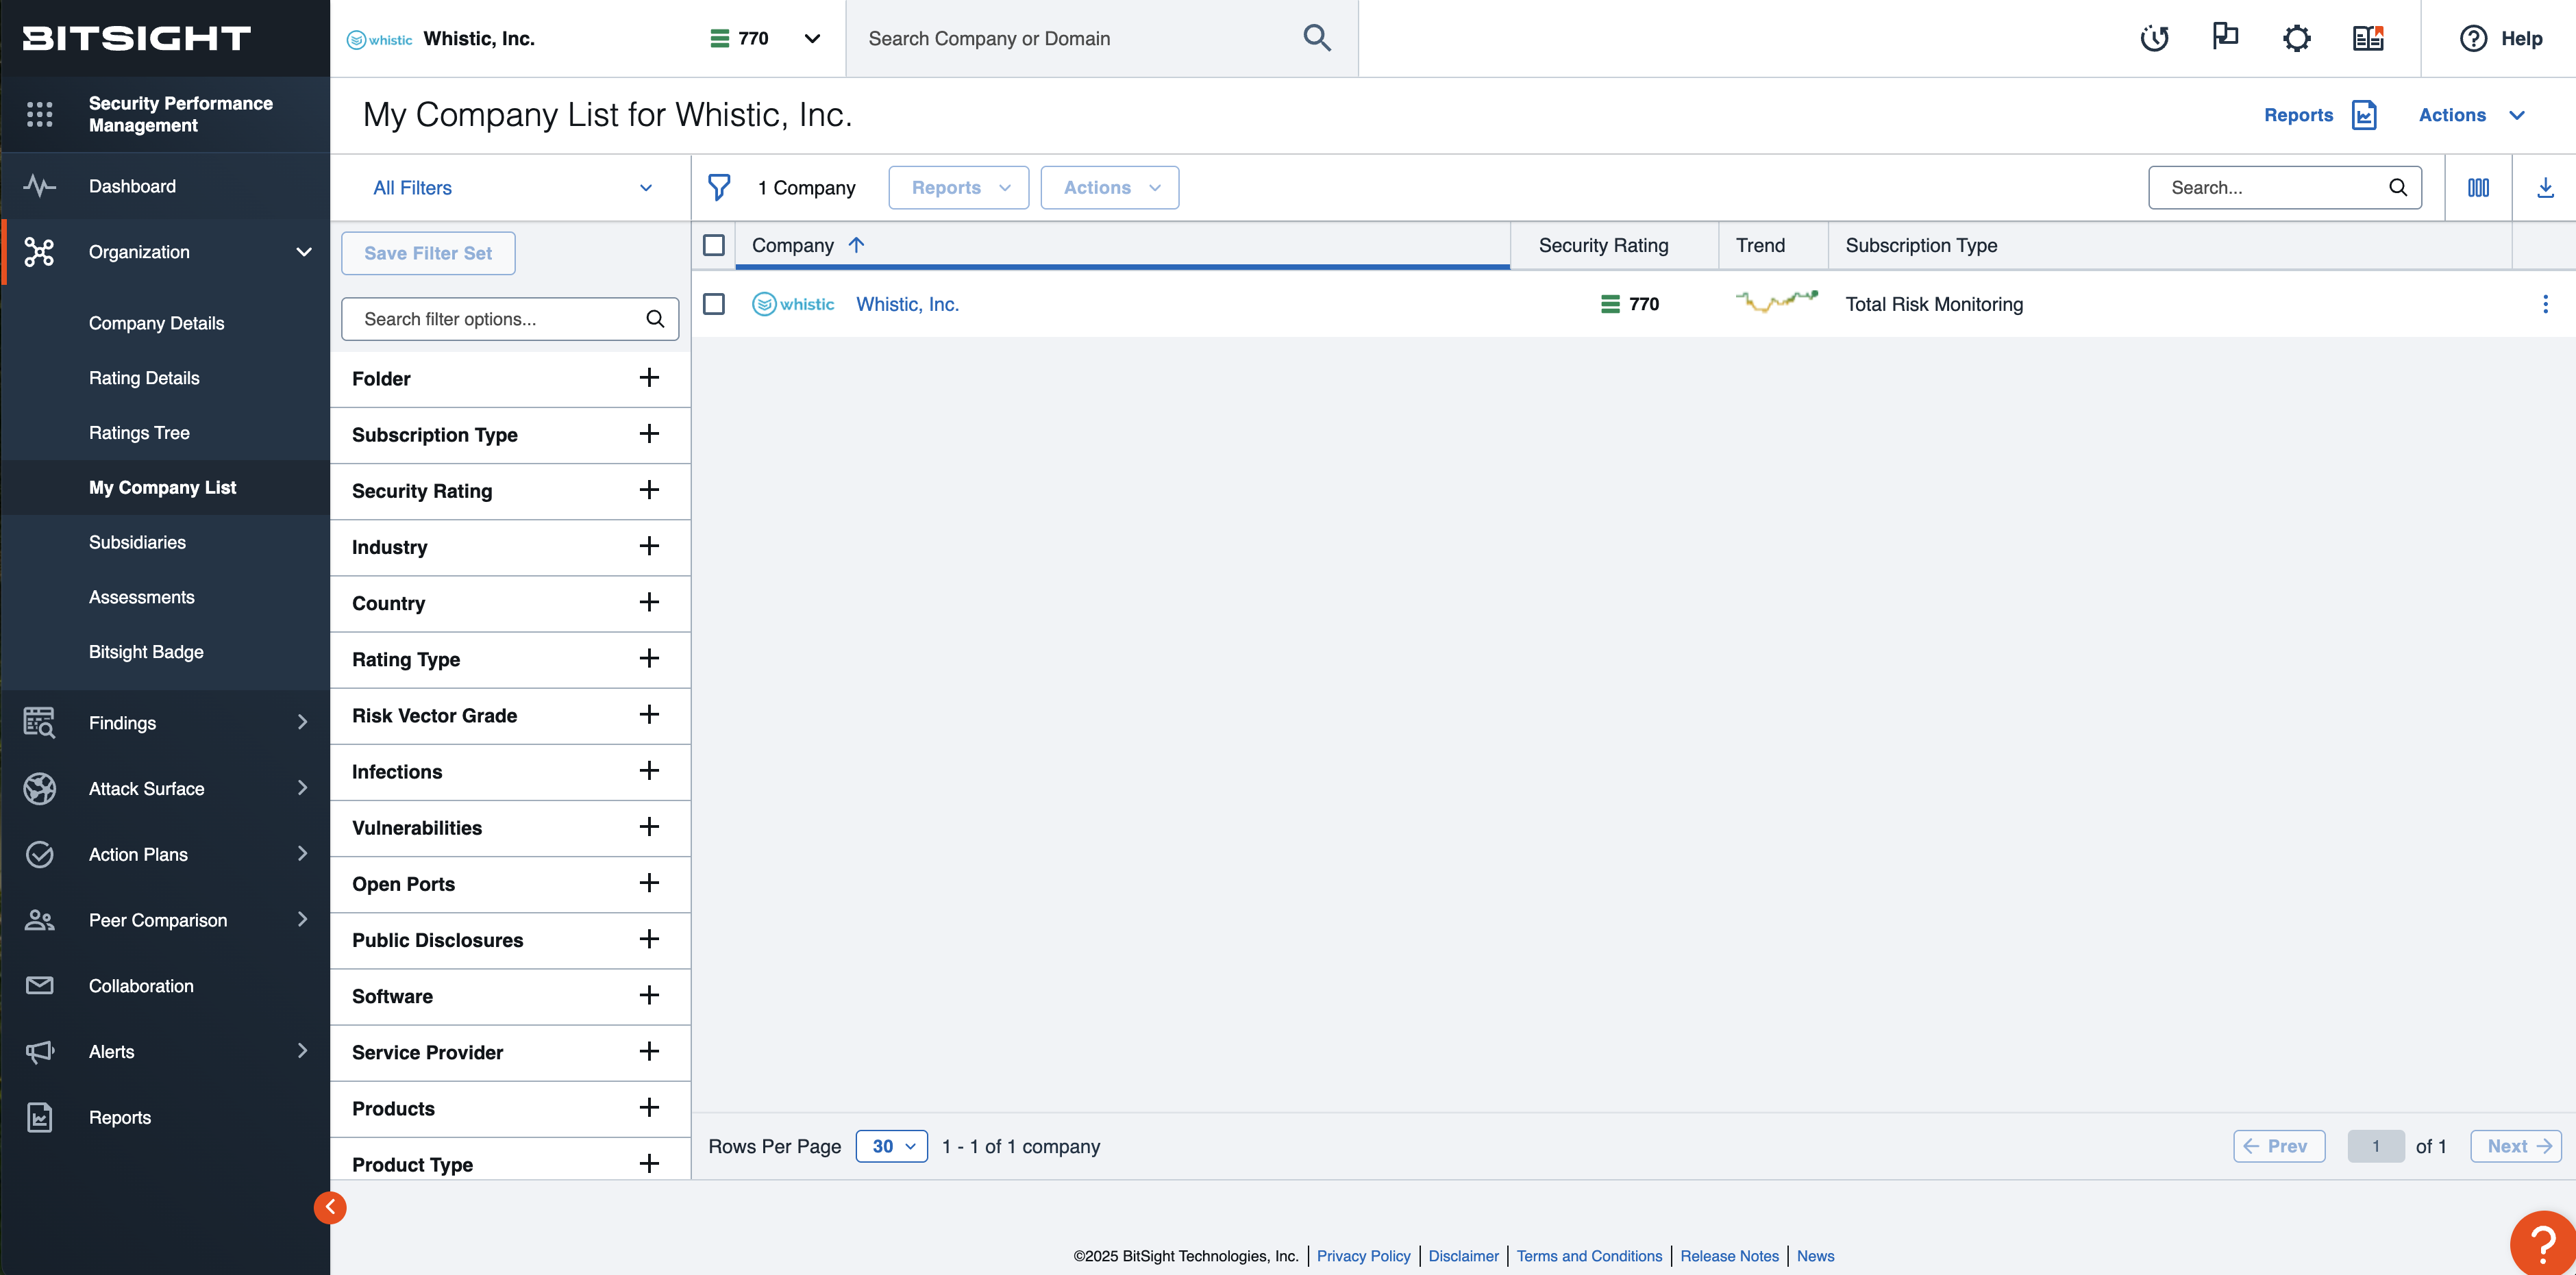Image resolution: width=2576 pixels, height=1275 pixels.
Task: Click the sidebar Reports document icon
Action: tap(40, 1117)
